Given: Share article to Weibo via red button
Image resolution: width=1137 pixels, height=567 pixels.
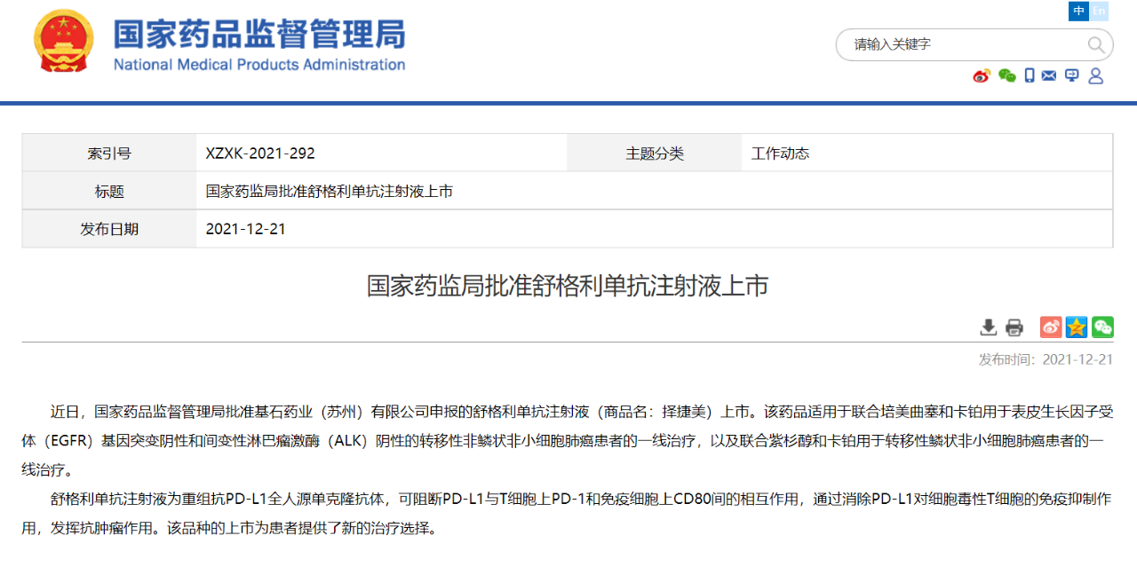Looking at the screenshot, I should pos(1051,327).
